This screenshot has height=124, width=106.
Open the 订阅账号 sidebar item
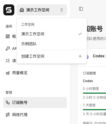pos(35,103)
